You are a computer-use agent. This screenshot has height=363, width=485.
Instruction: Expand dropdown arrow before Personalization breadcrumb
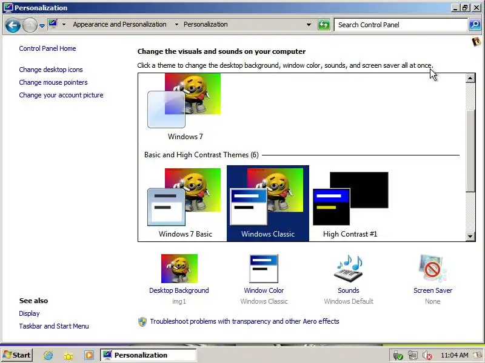pos(176,24)
